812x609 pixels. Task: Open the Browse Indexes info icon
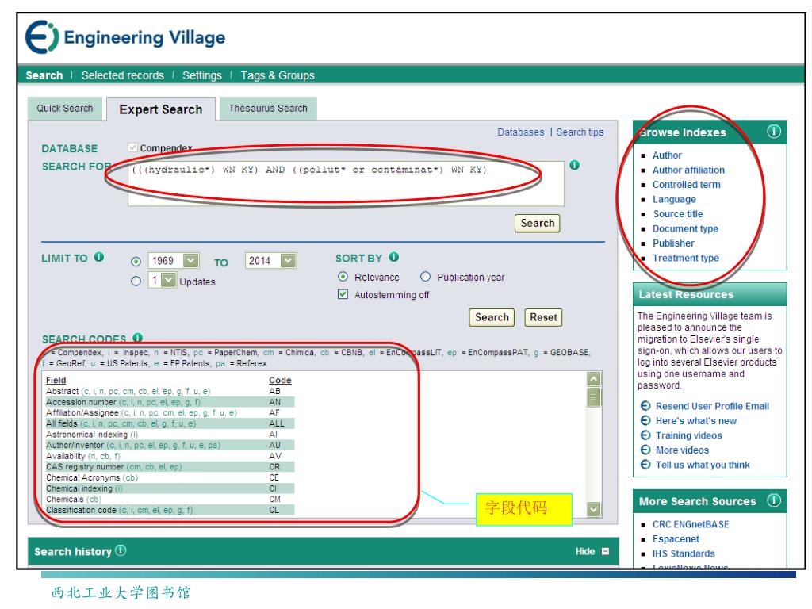tap(774, 132)
